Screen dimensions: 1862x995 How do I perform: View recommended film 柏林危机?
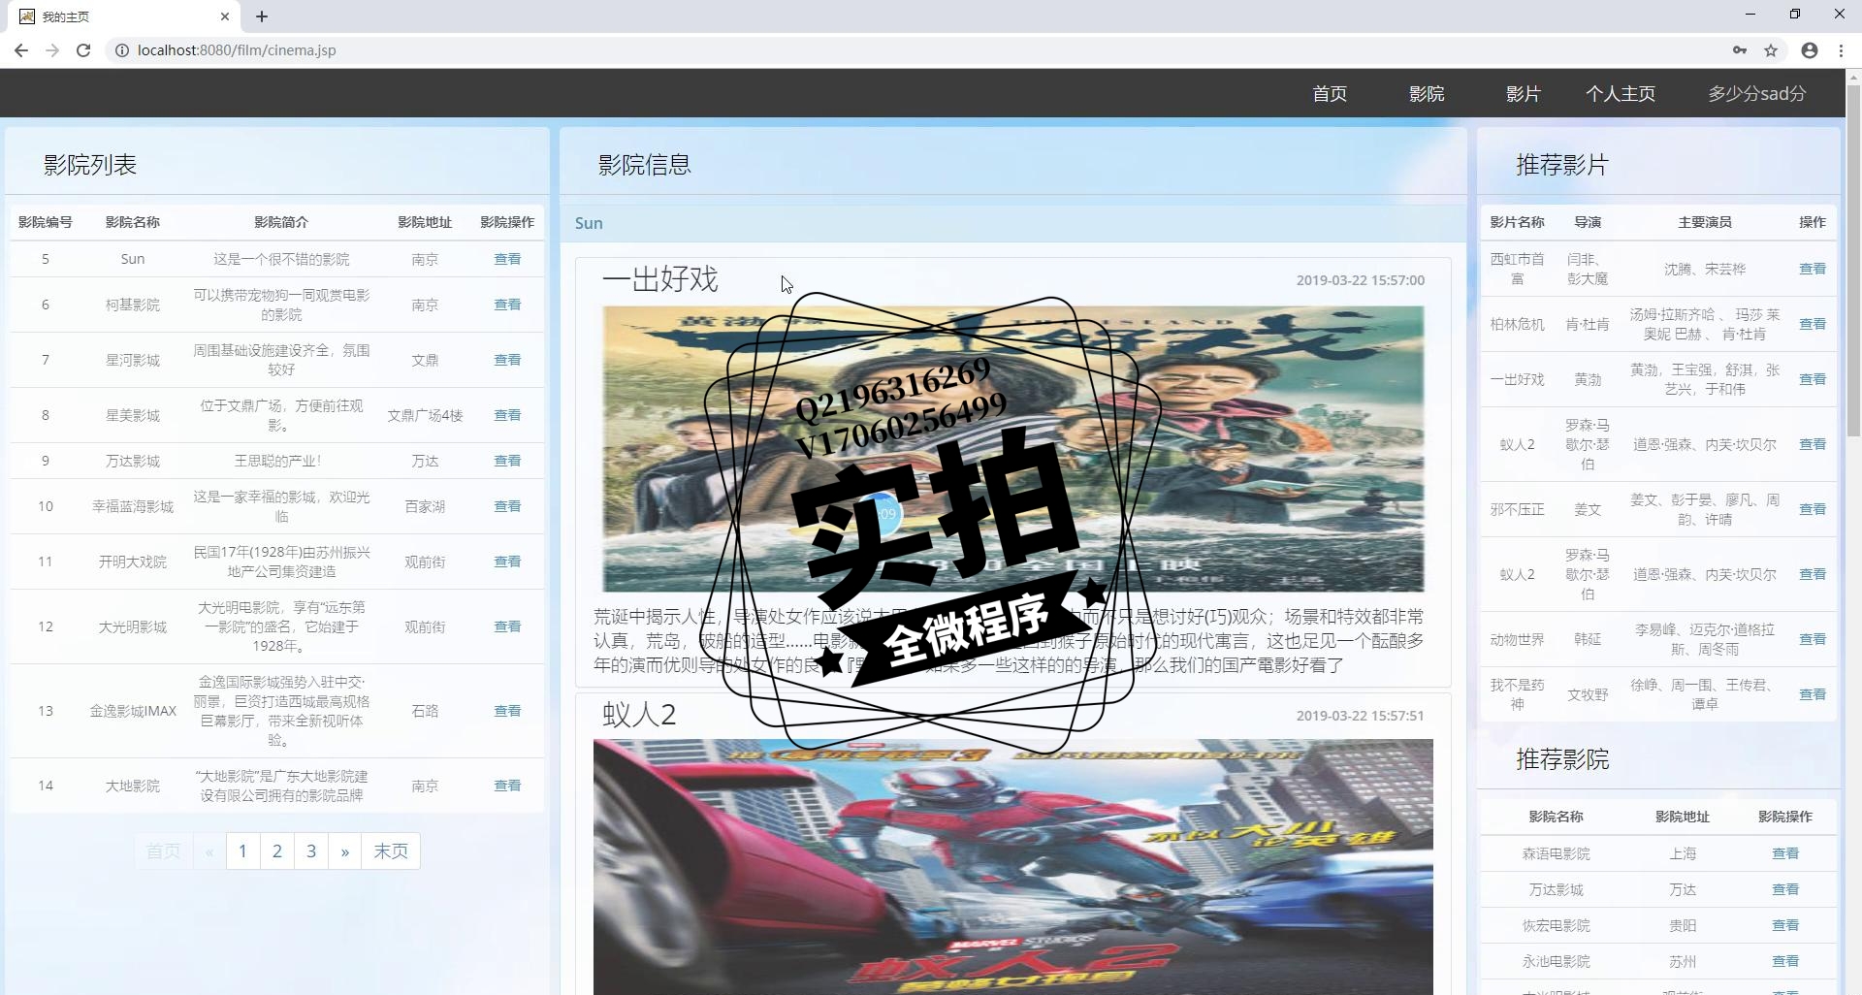point(1813,324)
